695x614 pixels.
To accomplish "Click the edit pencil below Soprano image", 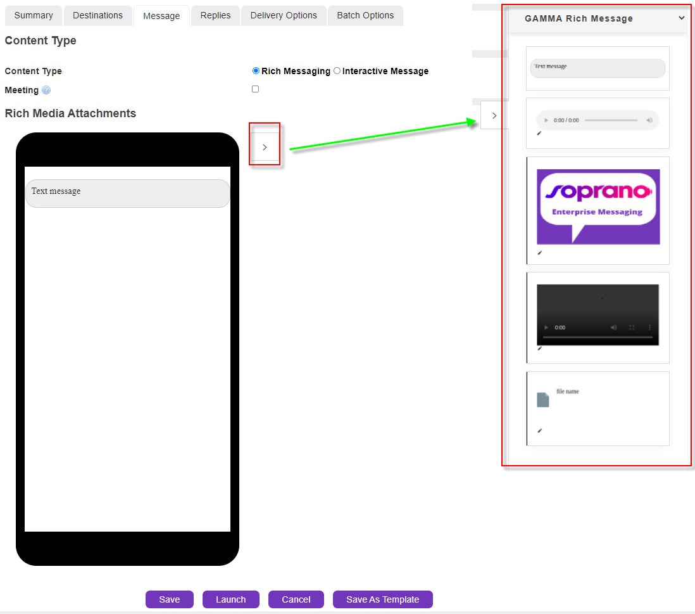I will [x=540, y=253].
